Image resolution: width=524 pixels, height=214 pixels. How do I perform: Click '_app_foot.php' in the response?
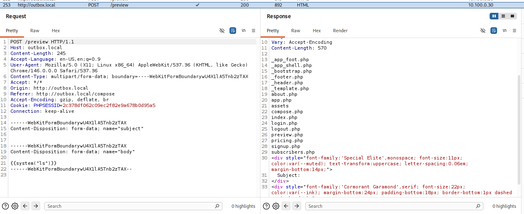(290, 59)
